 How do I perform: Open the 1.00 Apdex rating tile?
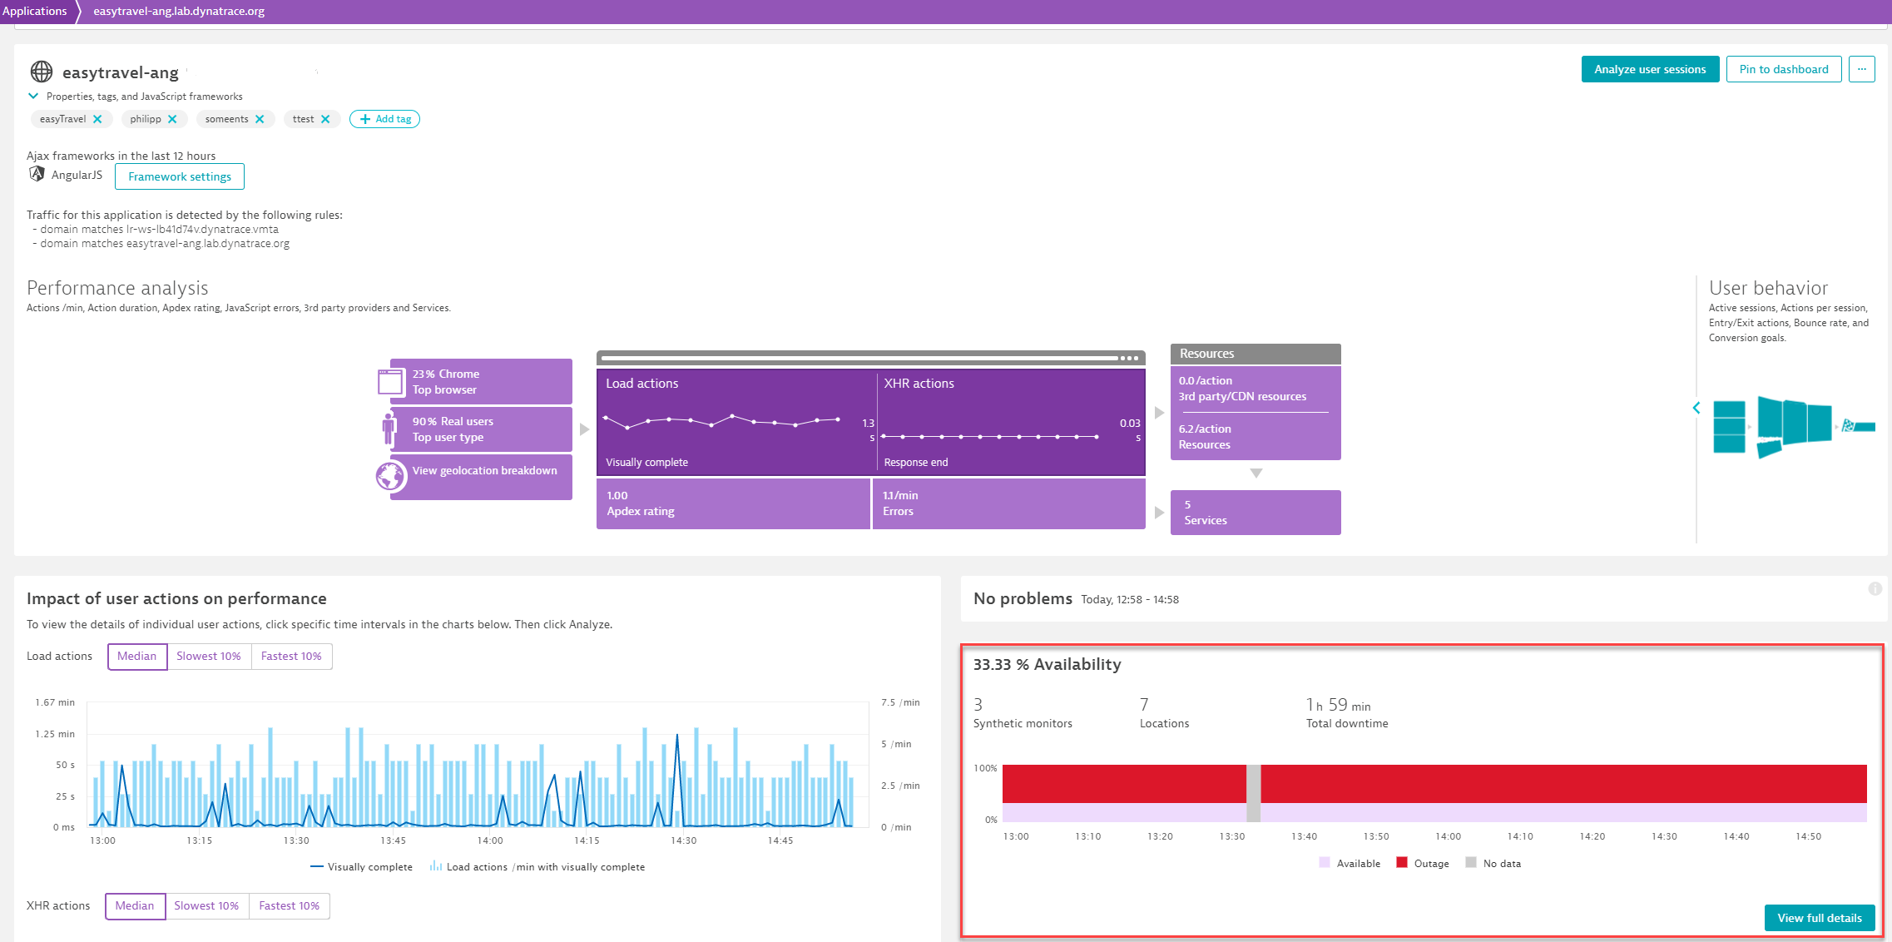[733, 503]
